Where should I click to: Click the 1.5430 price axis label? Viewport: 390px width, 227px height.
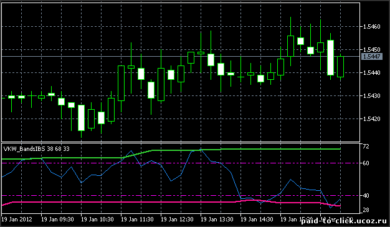371,96
